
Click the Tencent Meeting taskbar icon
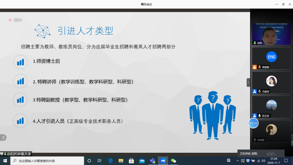pos(163,161)
